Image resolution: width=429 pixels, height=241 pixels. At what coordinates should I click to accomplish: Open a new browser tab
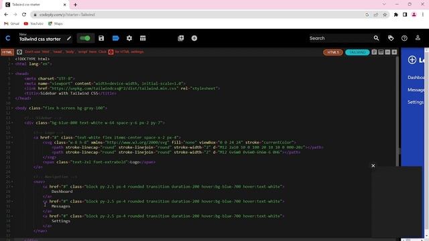[75, 5]
